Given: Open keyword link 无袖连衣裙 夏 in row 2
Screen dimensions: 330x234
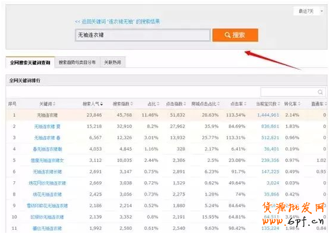Looking at the screenshot, I should pyautogui.click(x=47, y=127).
